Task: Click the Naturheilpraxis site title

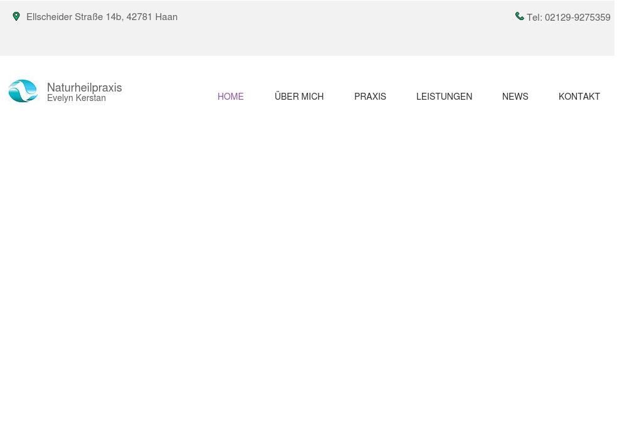Action: click(84, 88)
